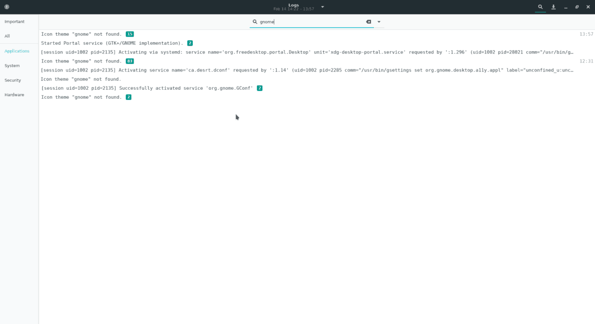Open log entry activating service 'ca.desrt.dconf'
The height and width of the screenshot is (324, 595).
coord(317,70)
